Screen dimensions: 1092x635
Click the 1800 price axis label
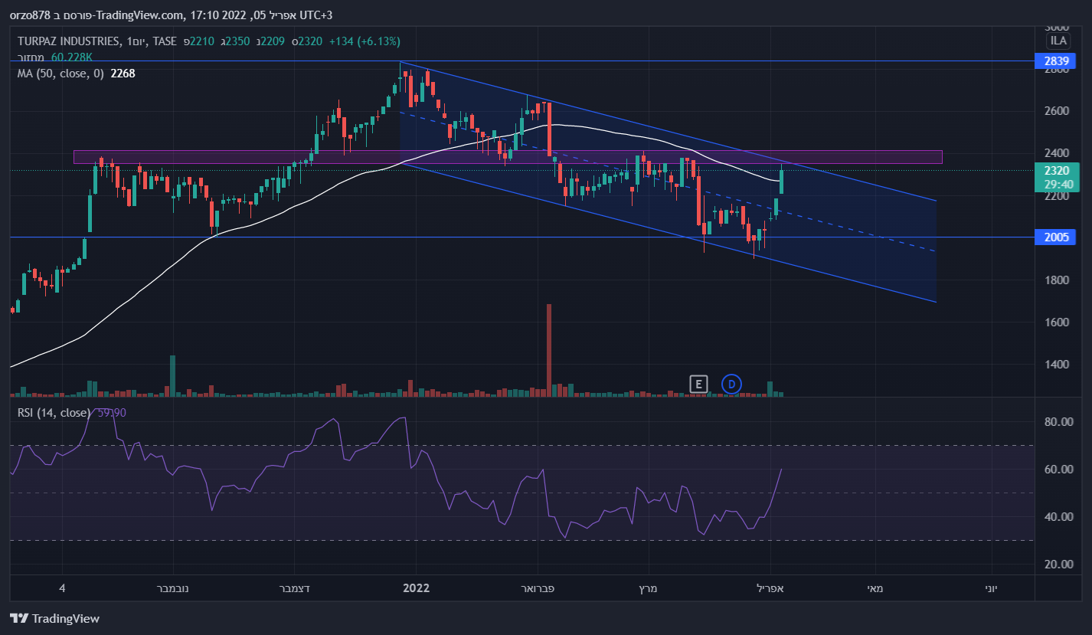coord(1055,280)
